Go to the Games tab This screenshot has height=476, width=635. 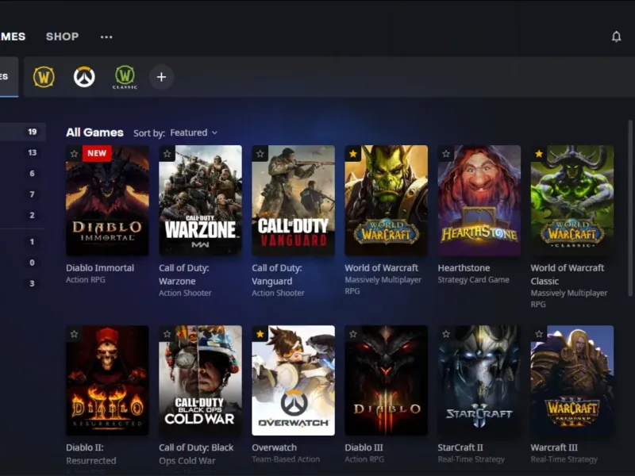(13, 36)
